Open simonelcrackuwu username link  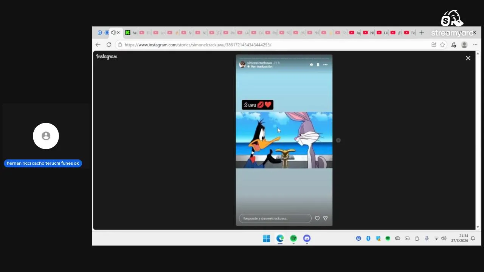[259, 63]
